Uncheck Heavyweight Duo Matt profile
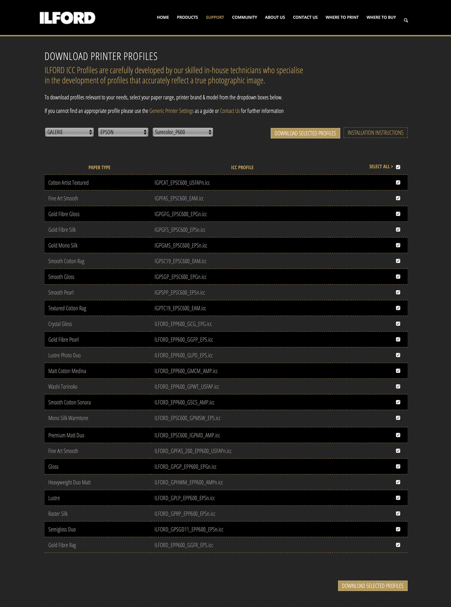Image resolution: width=451 pixels, height=607 pixels. [398, 482]
